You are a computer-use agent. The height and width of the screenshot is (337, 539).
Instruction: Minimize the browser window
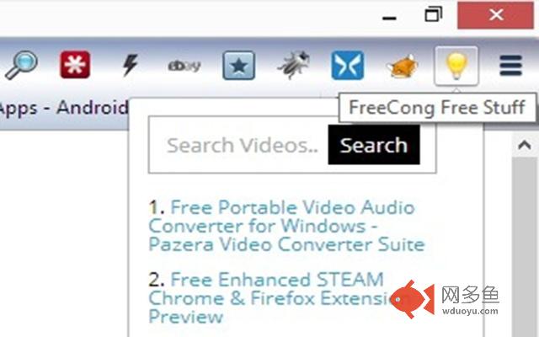(389, 17)
